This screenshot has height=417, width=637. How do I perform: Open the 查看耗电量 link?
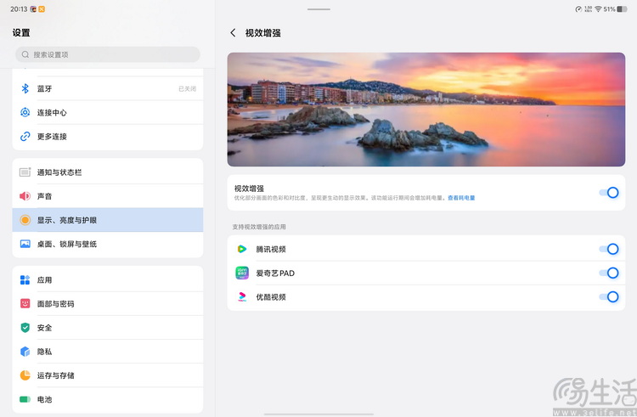tap(461, 198)
